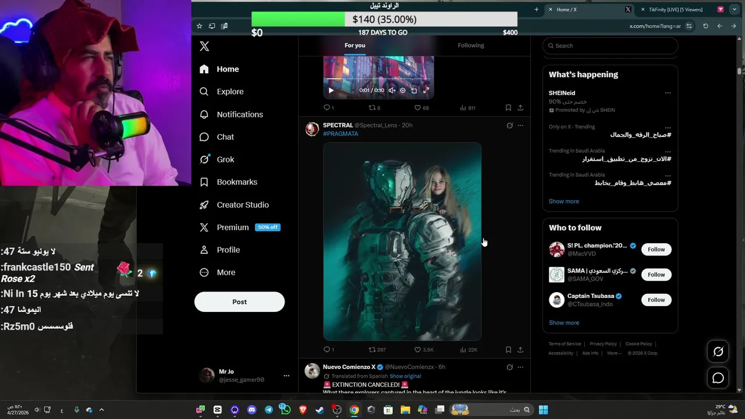Viewport: 745px width, 419px height.
Task: Open Discord from the taskbar
Action: tap(251, 410)
